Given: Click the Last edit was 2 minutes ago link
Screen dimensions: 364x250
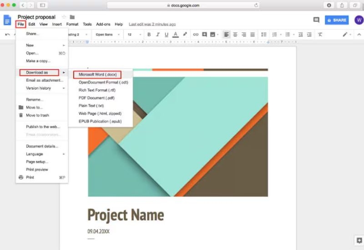Looking at the screenshot, I should click(x=152, y=24).
